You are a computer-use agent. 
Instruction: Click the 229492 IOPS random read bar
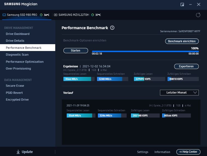(x=150, y=79)
